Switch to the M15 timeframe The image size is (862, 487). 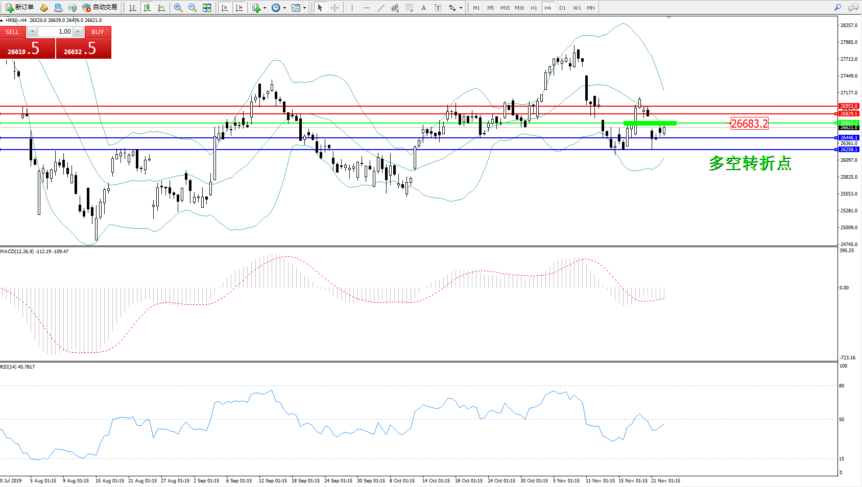[505, 8]
